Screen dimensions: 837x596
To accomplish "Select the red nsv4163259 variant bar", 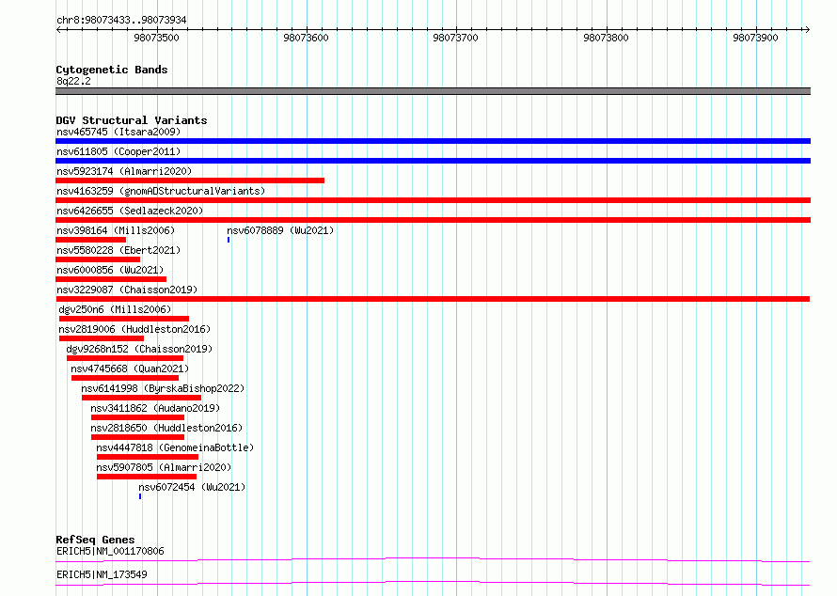I will point(433,200).
